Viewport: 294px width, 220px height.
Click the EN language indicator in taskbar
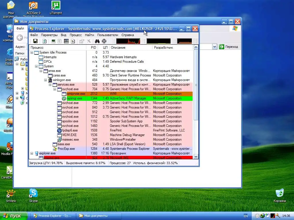point(246,216)
